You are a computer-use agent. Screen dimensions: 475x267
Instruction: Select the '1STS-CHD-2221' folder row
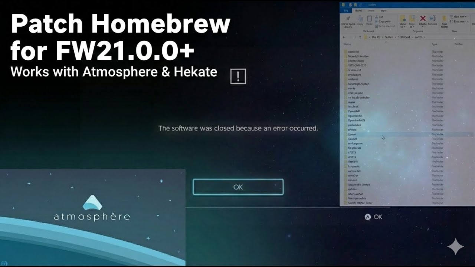pyautogui.click(x=406, y=65)
